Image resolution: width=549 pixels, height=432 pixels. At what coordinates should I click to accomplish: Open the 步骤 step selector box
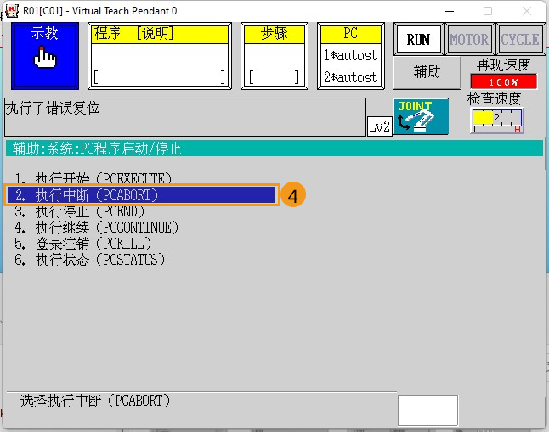[274, 56]
